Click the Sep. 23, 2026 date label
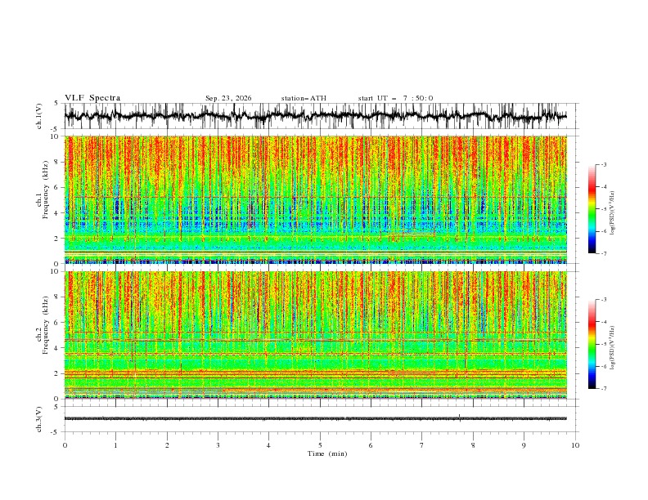648x500 pixels. click(228, 98)
